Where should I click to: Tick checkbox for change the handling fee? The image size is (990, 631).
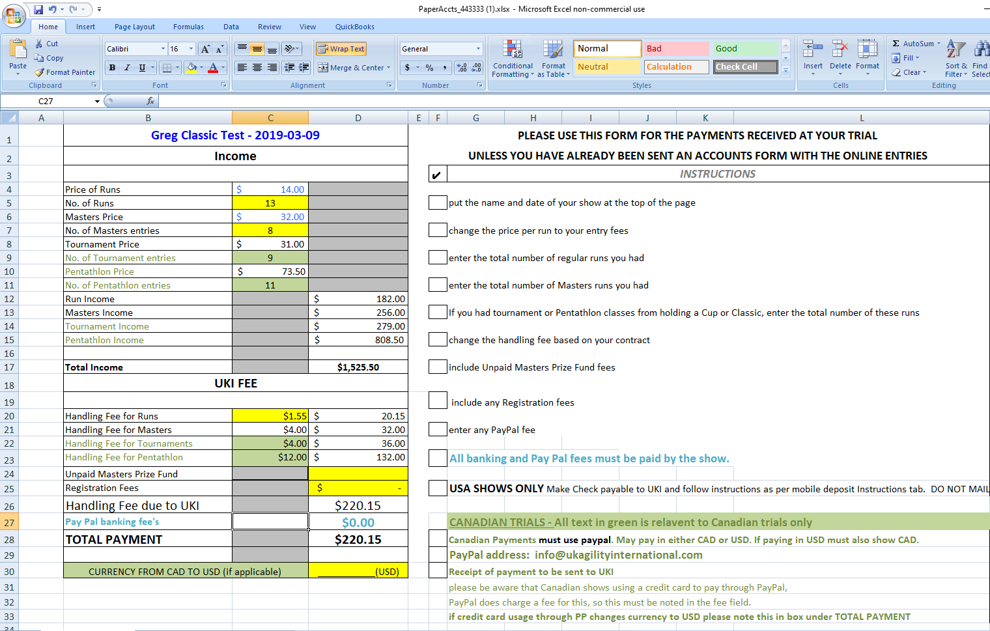pos(438,339)
